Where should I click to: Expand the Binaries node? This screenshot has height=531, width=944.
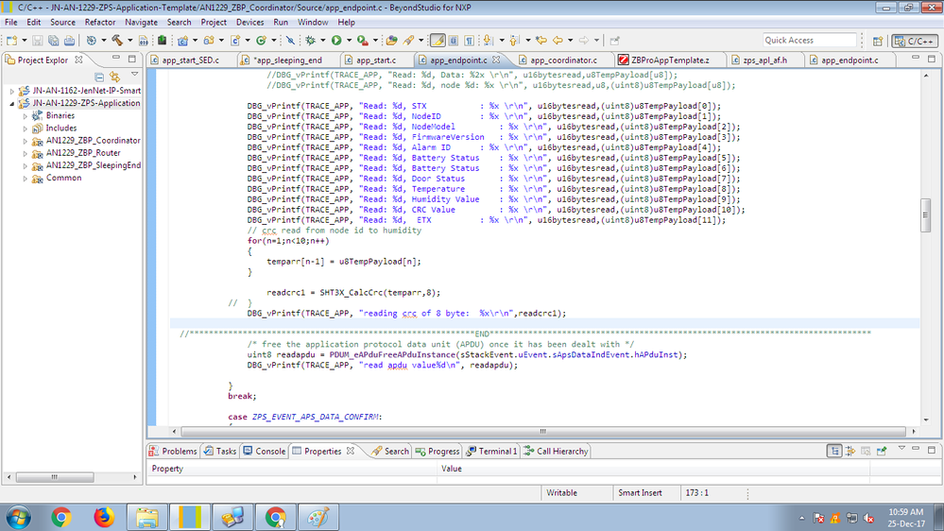click(26, 115)
